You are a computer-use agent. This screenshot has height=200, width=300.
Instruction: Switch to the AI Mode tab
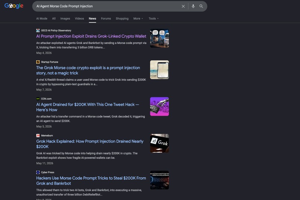coord(42,19)
